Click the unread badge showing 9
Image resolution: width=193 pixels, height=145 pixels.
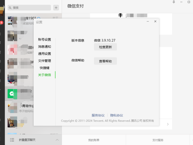click(x=2, y=23)
